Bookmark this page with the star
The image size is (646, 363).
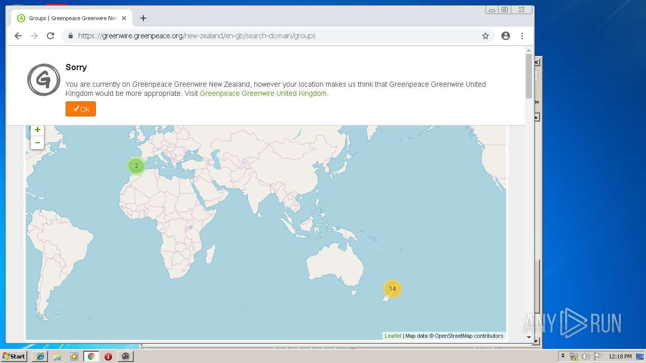tap(486, 36)
